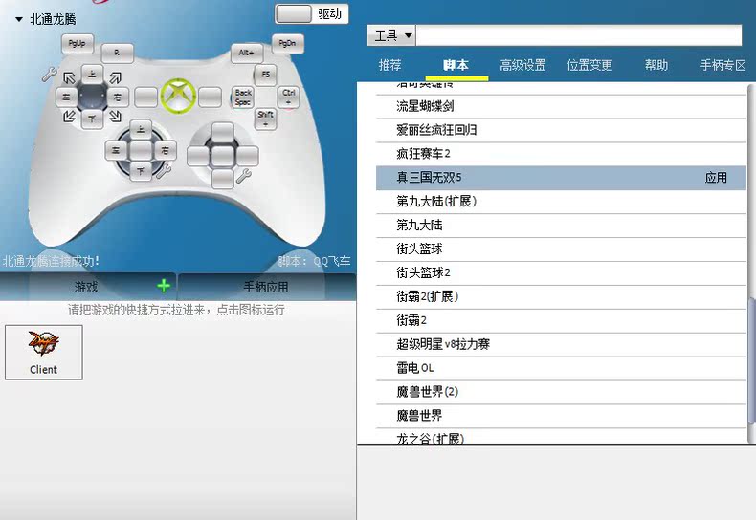Click the right stick left button

point(198,157)
